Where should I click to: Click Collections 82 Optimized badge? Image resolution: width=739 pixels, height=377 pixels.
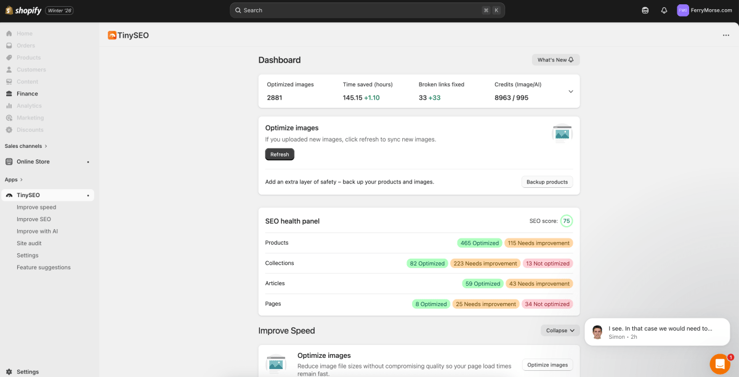click(427, 263)
